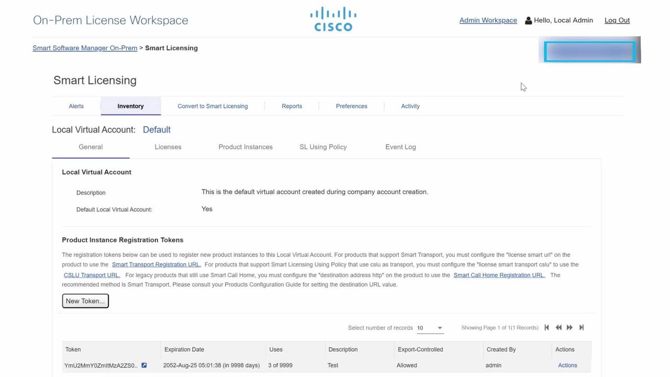Screen dimensions: 670x377
Task: Click the On-Prem License Workspace title
Action: (110, 20)
